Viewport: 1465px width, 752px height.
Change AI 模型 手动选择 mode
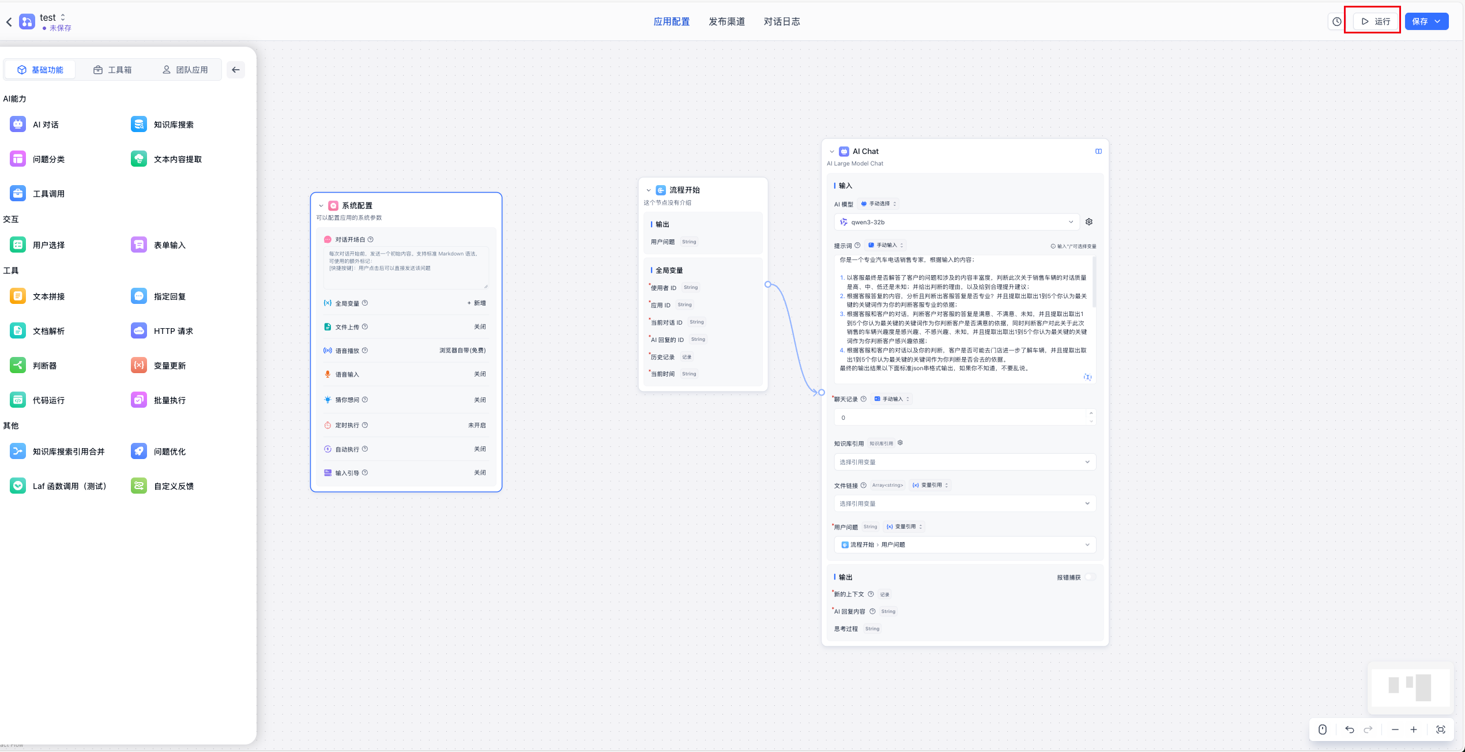[x=879, y=204]
